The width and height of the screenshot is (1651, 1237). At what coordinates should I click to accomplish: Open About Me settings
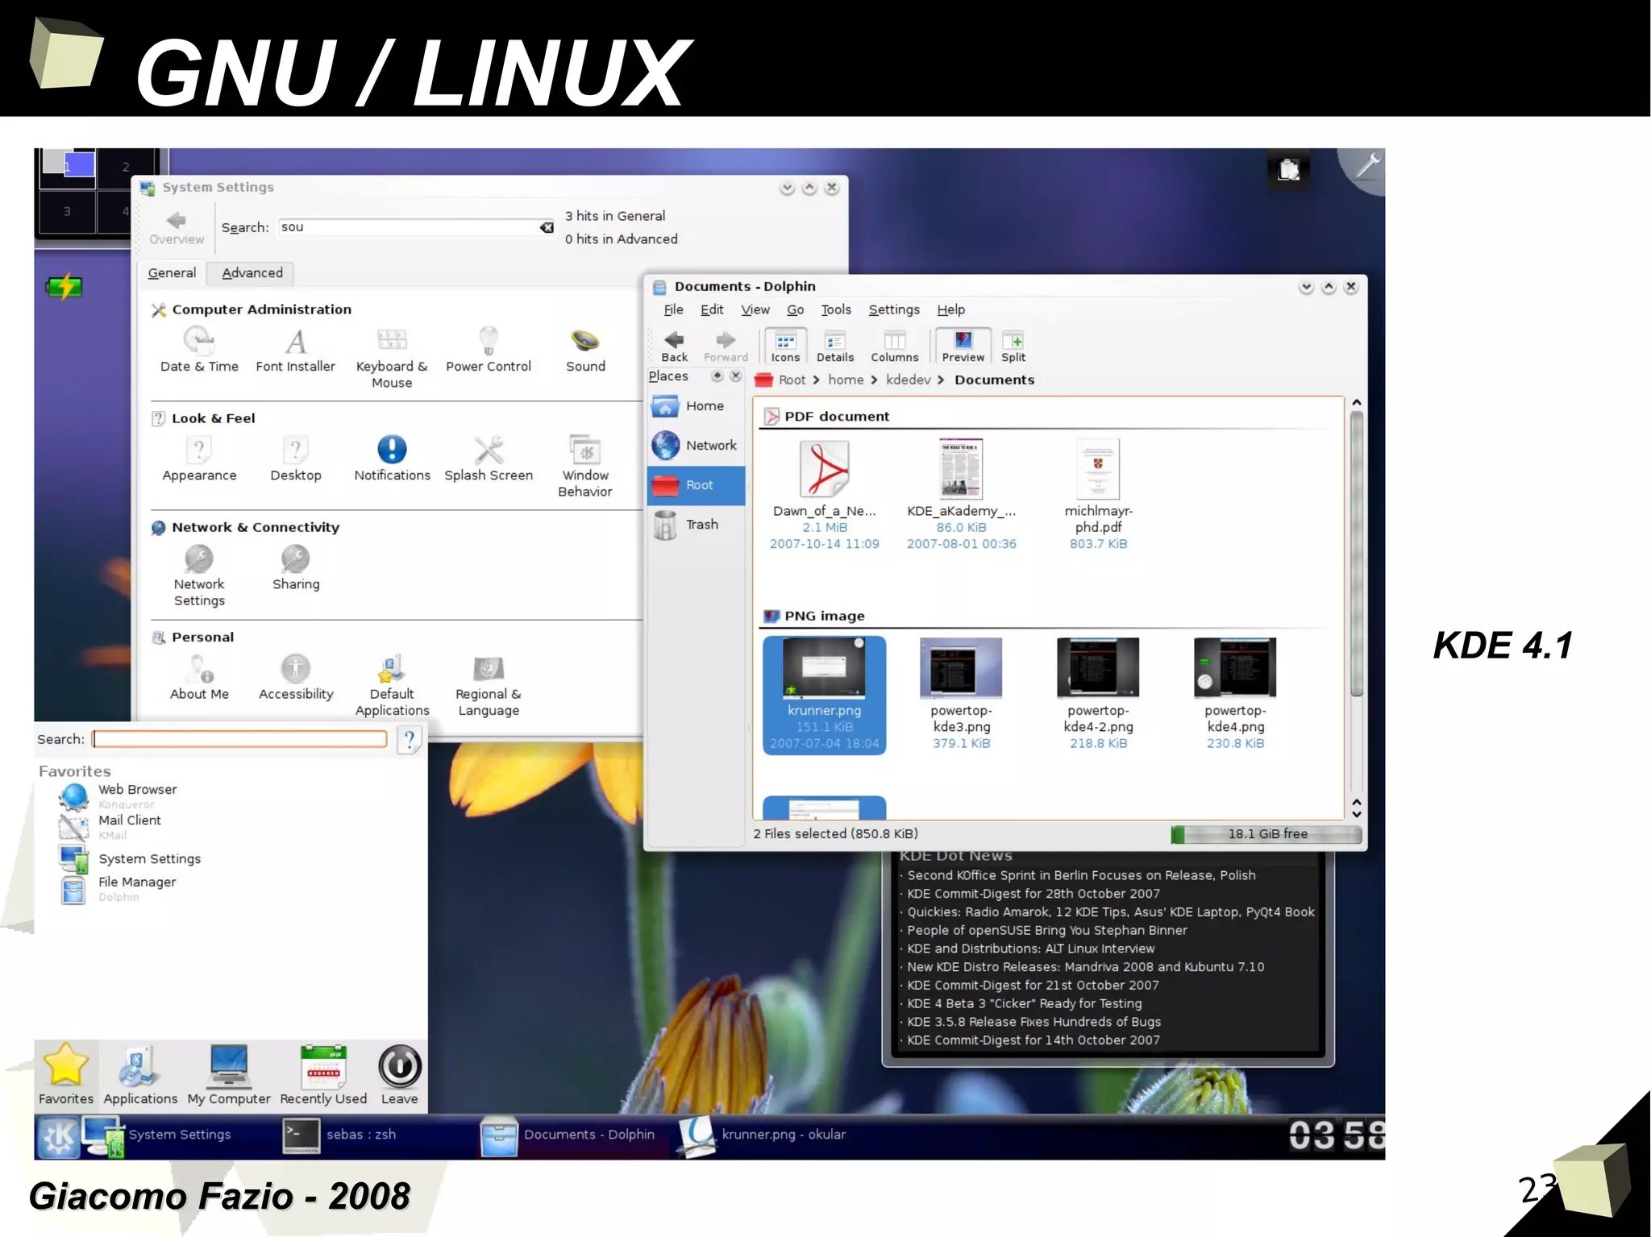[199, 676]
